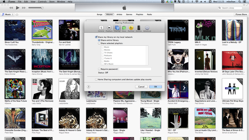
Task: Open the Apple menu
Action: (4, 2)
